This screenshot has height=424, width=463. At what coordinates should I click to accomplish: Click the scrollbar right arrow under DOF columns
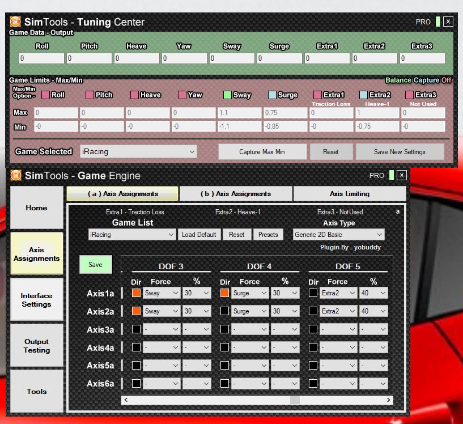(x=389, y=400)
